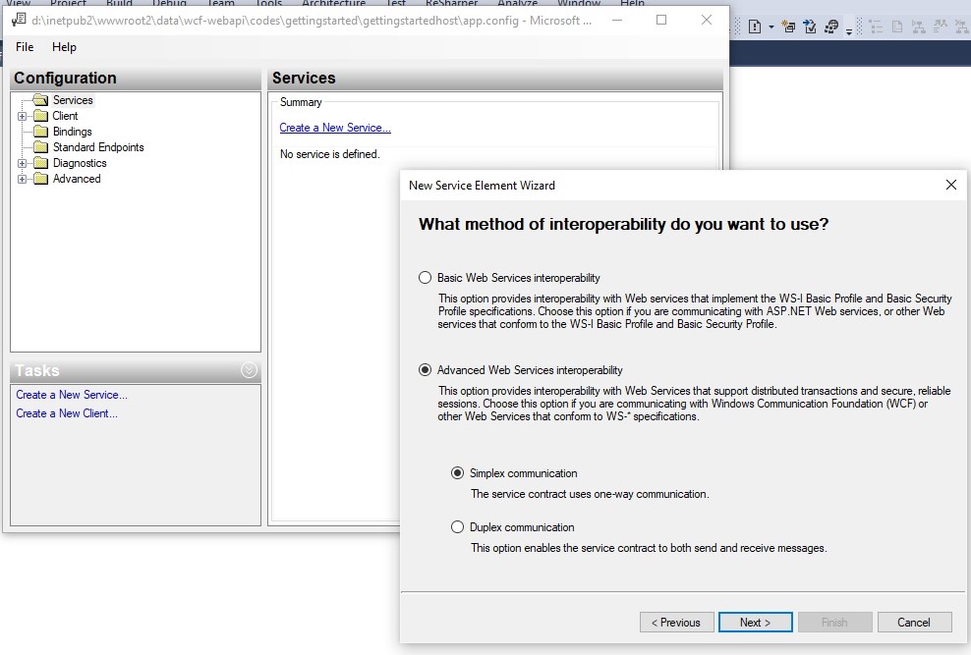Choose Simplex communication radio button
Screen dimensions: 971x655
click(457, 473)
